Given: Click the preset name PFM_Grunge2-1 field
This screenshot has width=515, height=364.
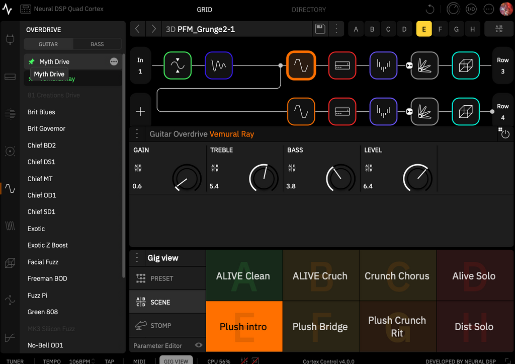Looking at the screenshot, I should click(236, 29).
